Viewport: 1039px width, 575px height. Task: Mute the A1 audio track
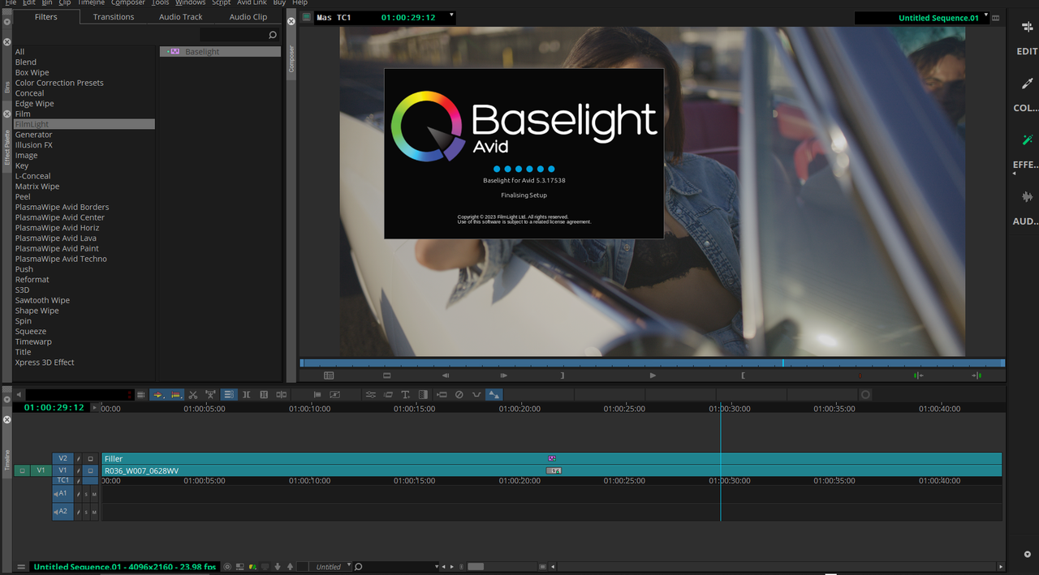click(94, 494)
